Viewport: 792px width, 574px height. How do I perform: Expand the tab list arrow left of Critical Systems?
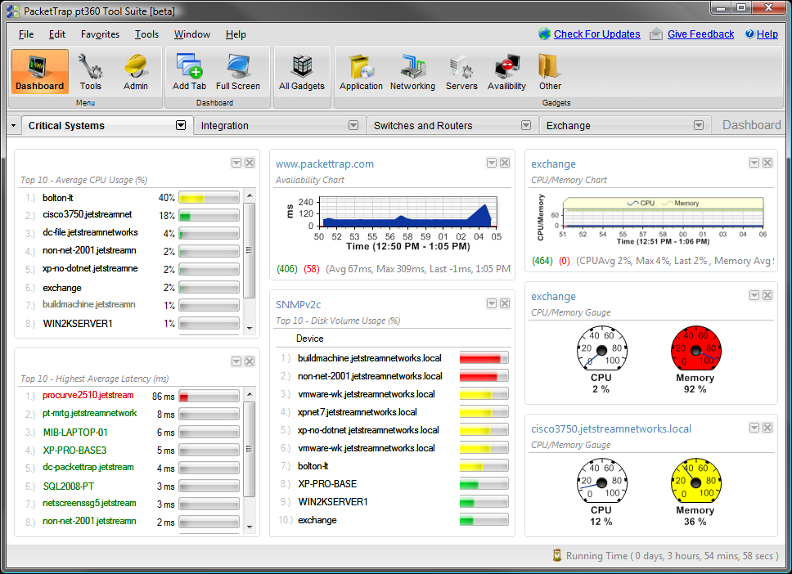click(x=14, y=125)
